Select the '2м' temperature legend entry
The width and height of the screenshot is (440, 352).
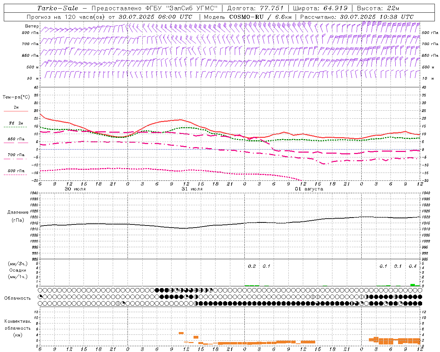click(16, 108)
